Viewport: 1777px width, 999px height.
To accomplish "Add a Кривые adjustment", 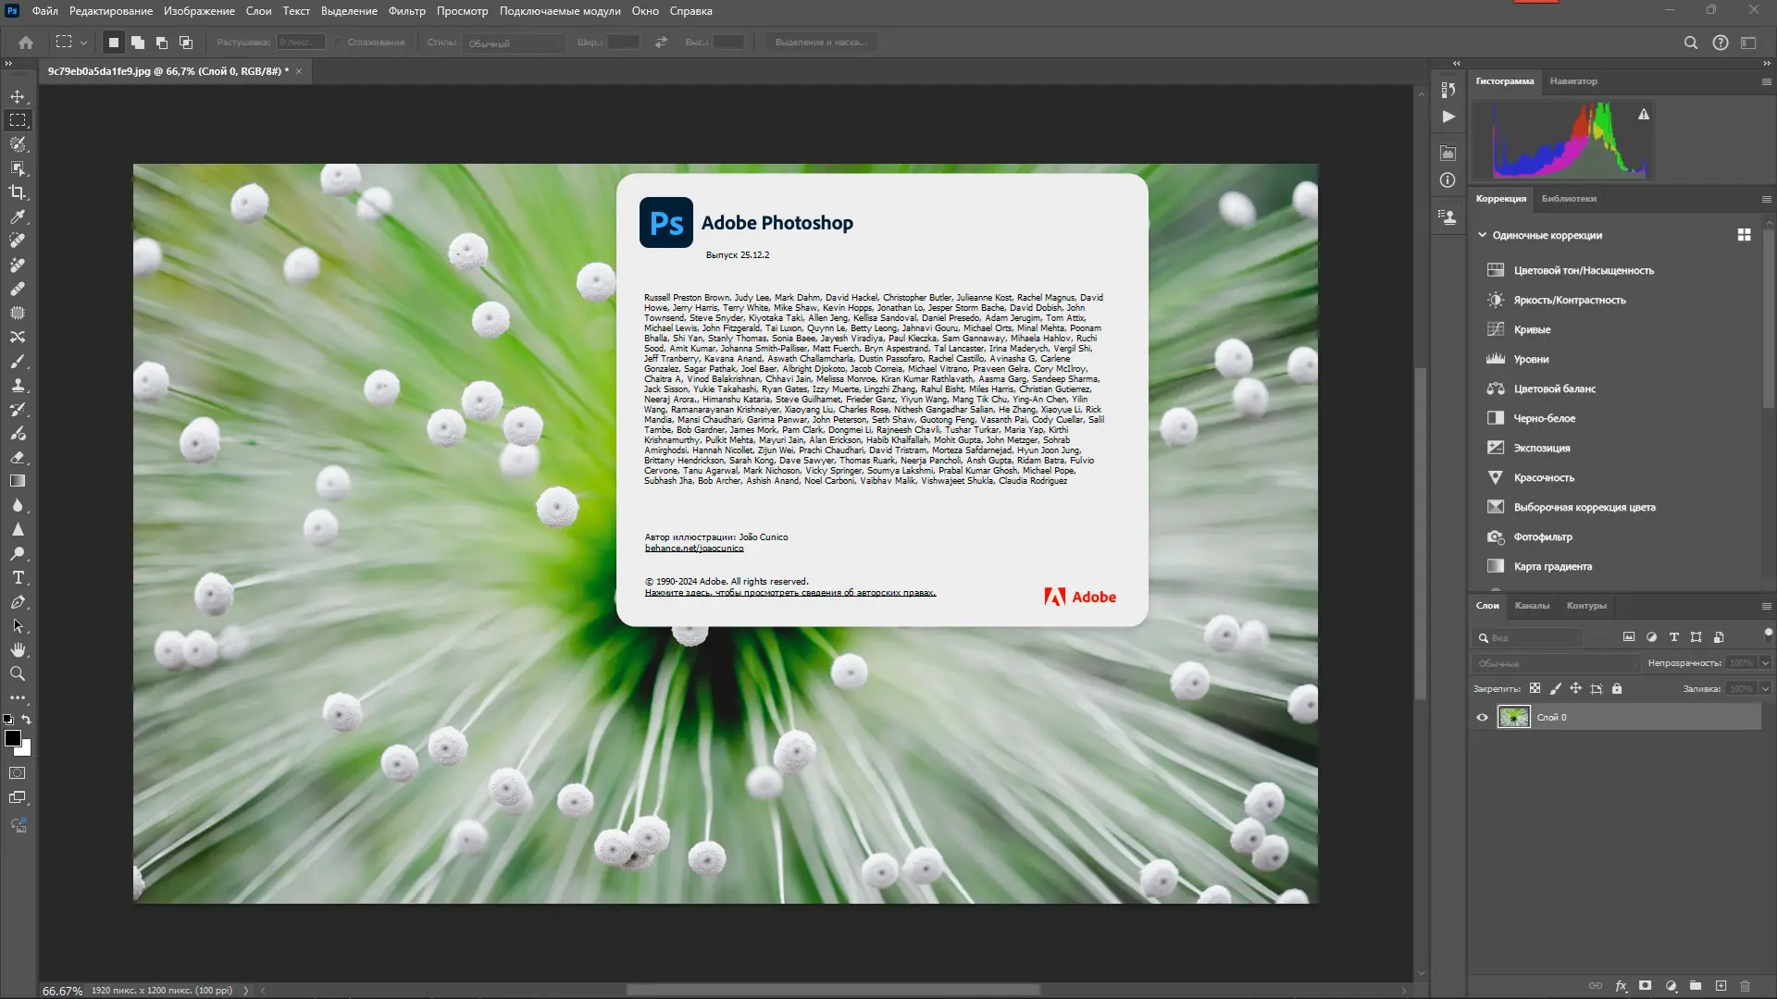I will pos(1532,330).
